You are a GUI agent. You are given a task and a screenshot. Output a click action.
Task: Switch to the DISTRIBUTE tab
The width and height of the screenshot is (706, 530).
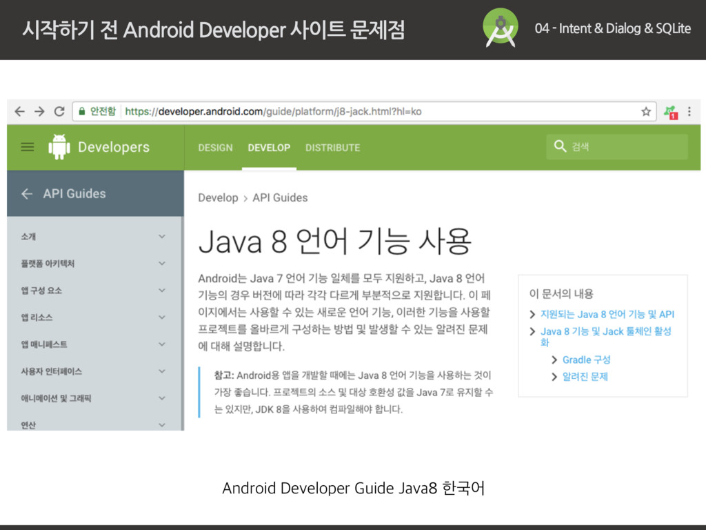(332, 148)
